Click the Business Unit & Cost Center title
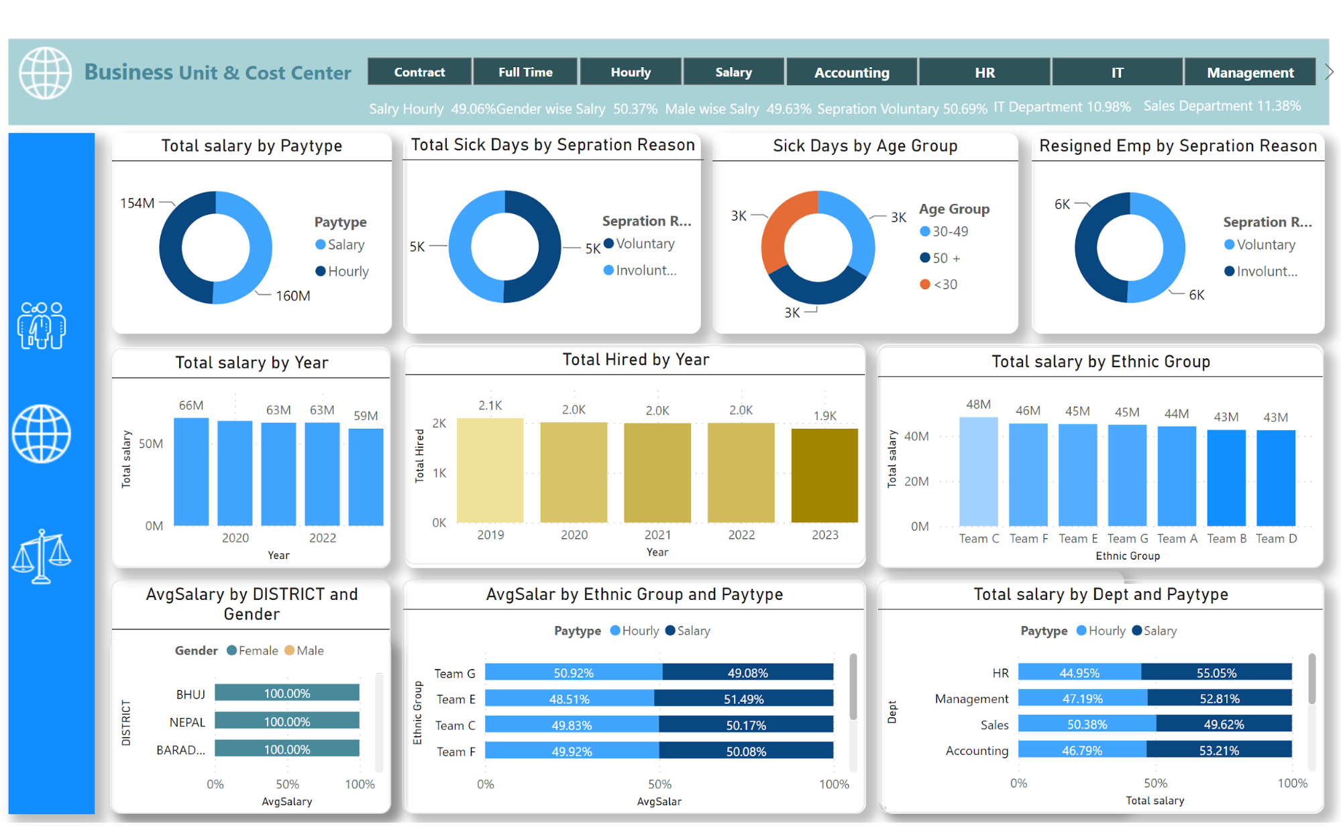1341x828 pixels. [x=217, y=72]
